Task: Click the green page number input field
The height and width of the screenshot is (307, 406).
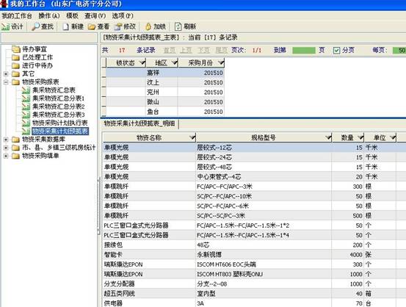Action: [x=304, y=50]
